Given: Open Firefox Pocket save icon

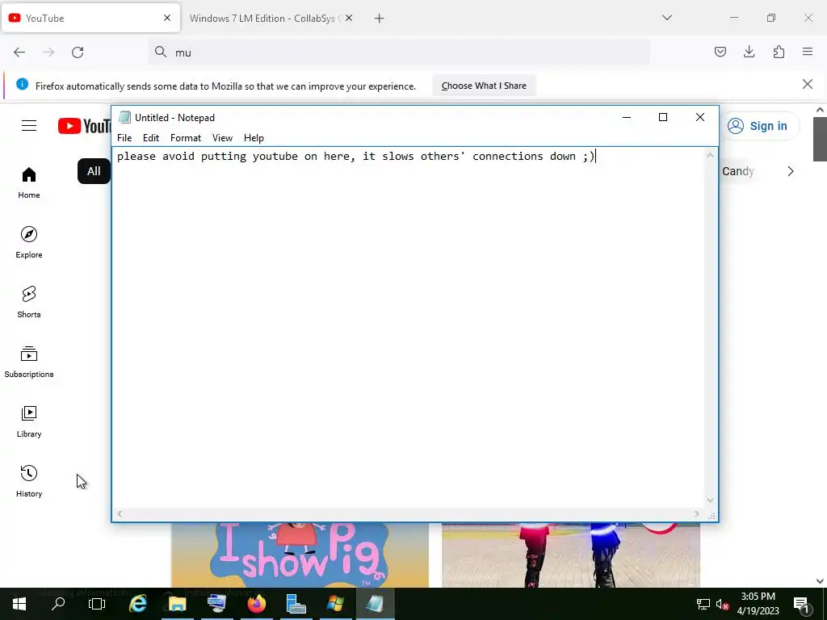Looking at the screenshot, I should click(x=720, y=52).
